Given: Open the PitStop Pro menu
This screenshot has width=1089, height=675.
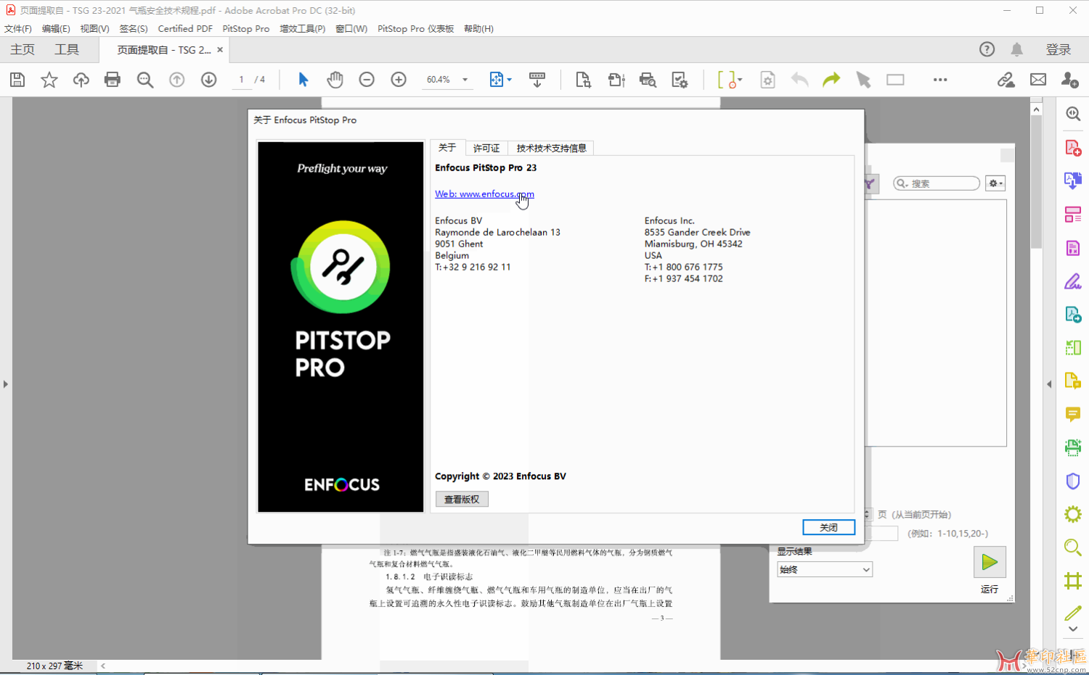Looking at the screenshot, I should pos(246,29).
